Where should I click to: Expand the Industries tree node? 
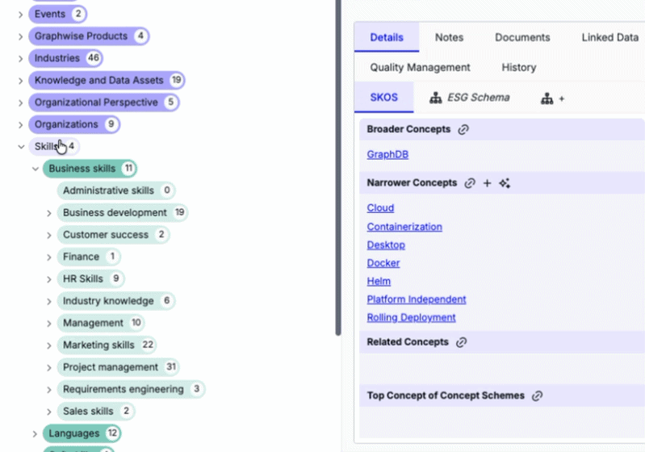coord(20,58)
